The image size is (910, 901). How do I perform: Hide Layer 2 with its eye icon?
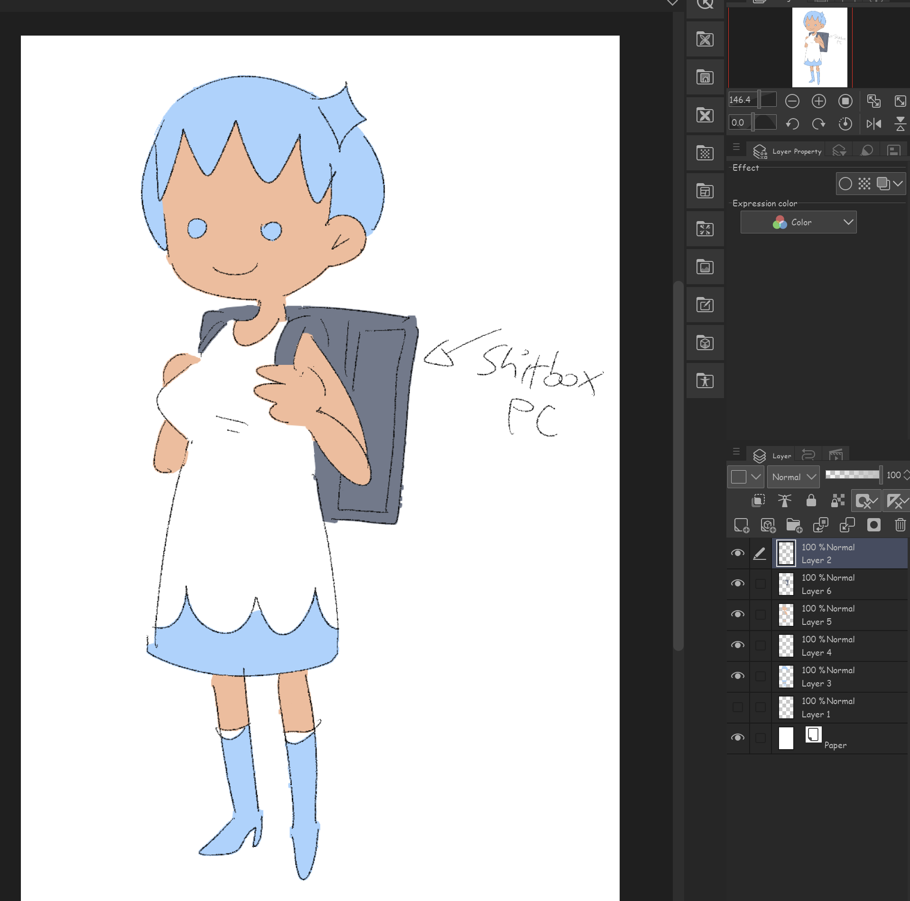pyautogui.click(x=737, y=553)
